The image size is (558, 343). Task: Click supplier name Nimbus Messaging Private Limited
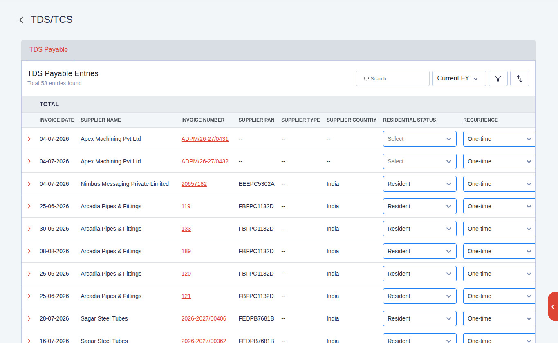[x=125, y=184]
